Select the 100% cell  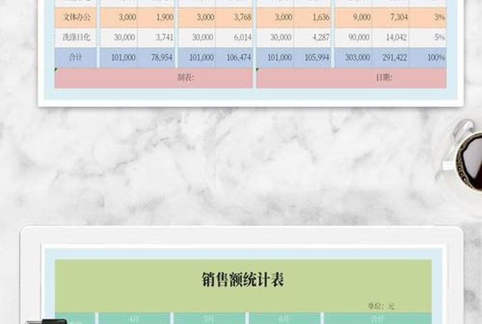(428, 57)
